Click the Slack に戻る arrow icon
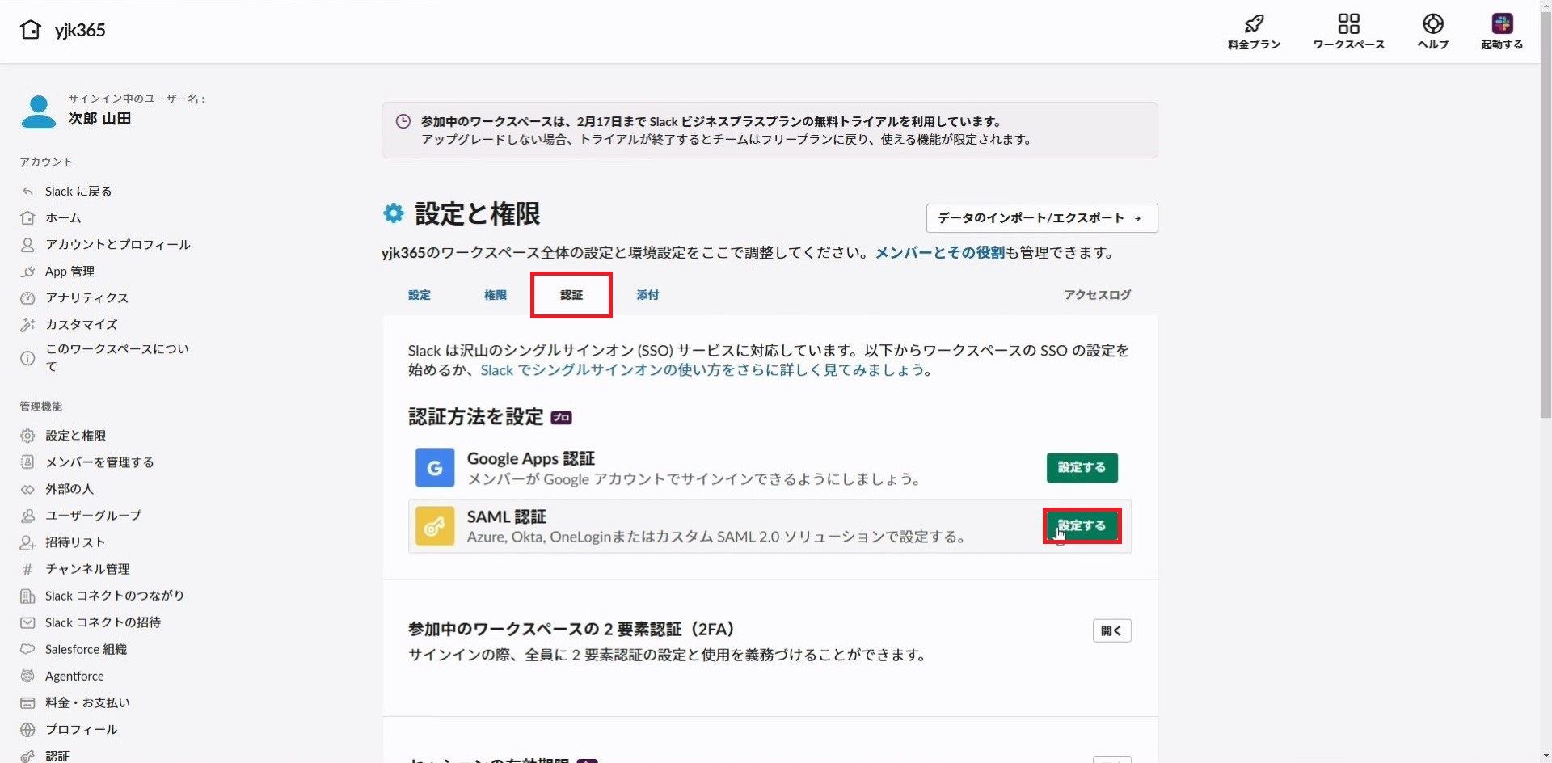The width and height of the screenshot is (1552, 763). tap(27, 192)
